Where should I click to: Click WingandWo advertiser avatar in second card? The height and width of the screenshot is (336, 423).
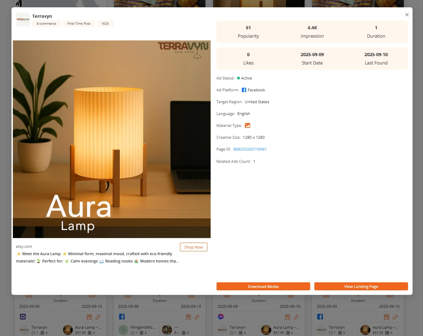123,330
